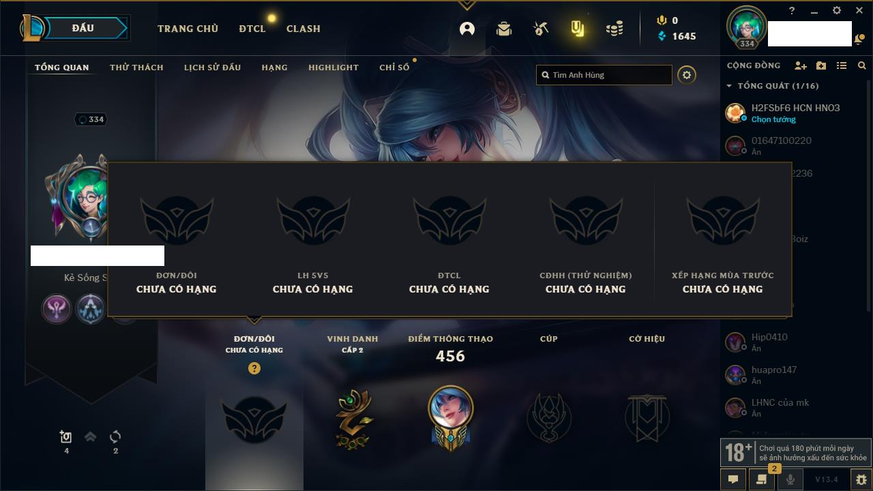Open the chat bubble icon at bottom
Image resolution: width=873 pixels, height=491 pixels.
(733, 479)
